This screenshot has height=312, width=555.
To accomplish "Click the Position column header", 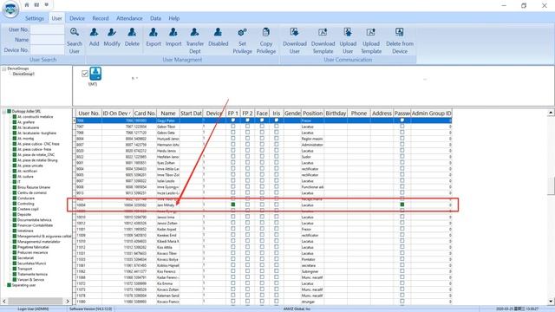I will coord(312,114).
